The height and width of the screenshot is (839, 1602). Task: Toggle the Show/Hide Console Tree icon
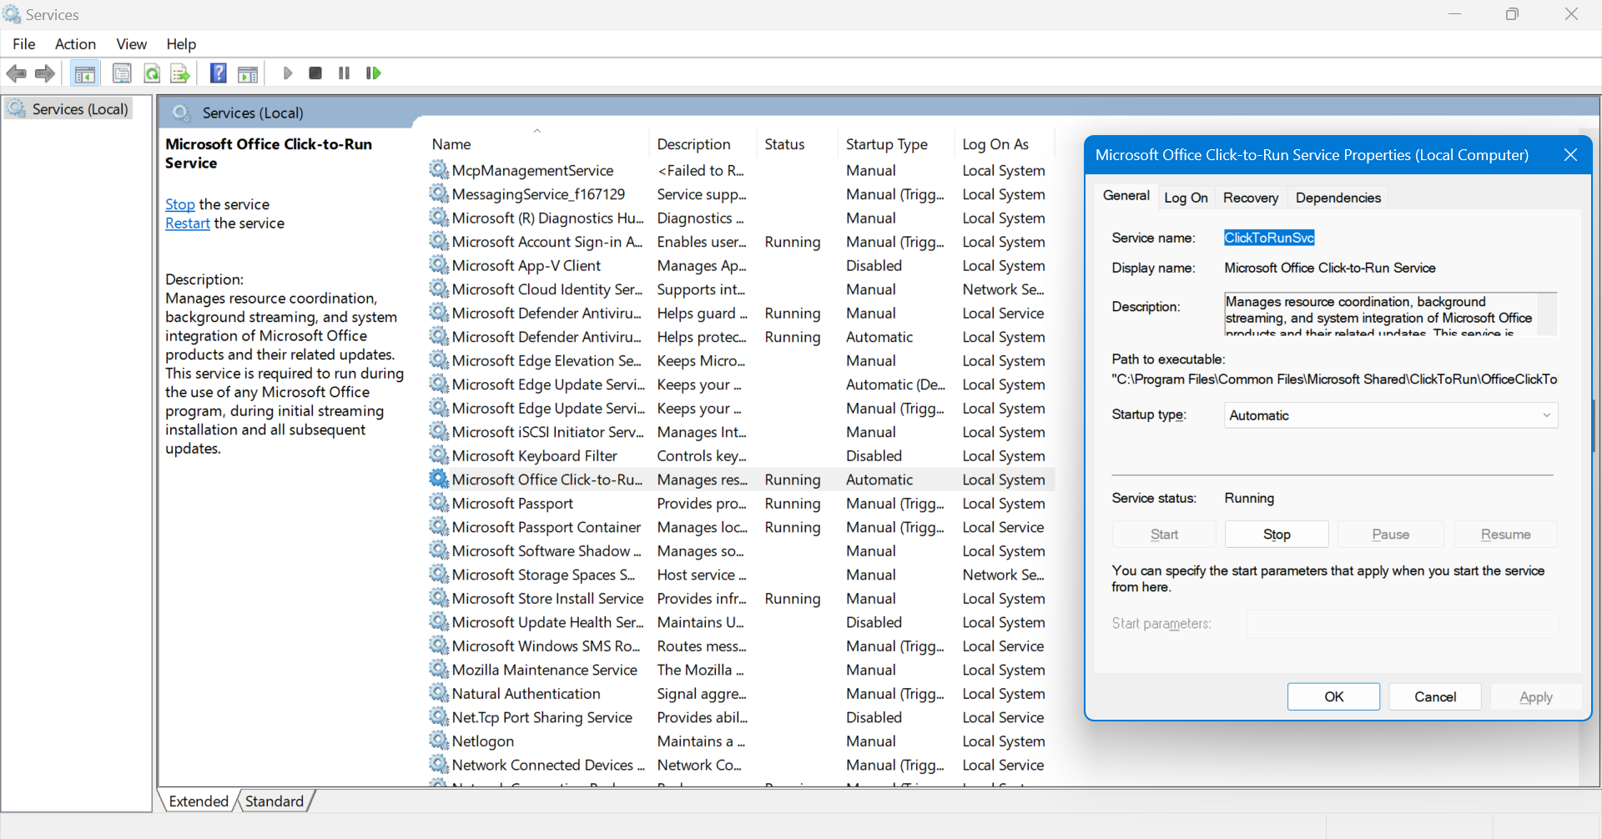pyautogui.click(x=84, y=73)
